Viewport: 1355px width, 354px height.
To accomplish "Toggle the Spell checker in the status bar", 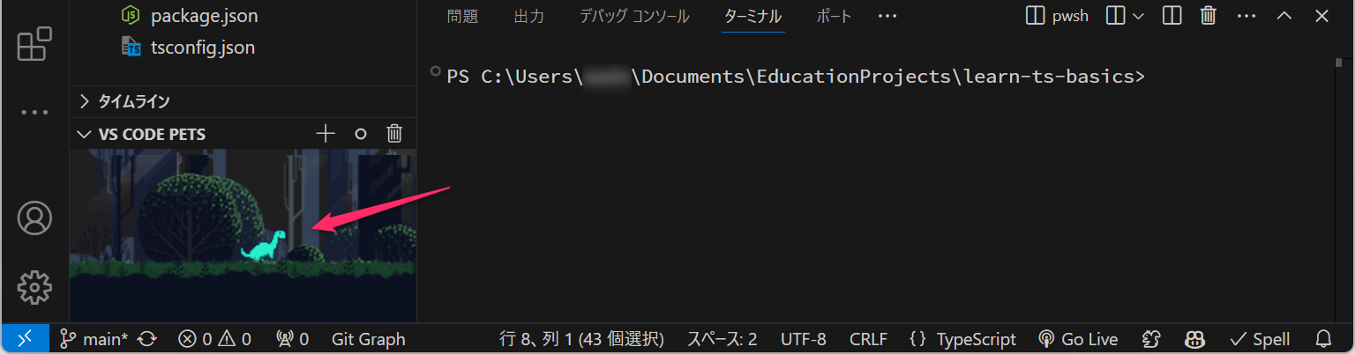I will pos(1259,339).
